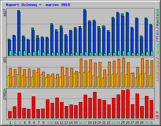Click the Lokalizacje legend label

point(158,71)
